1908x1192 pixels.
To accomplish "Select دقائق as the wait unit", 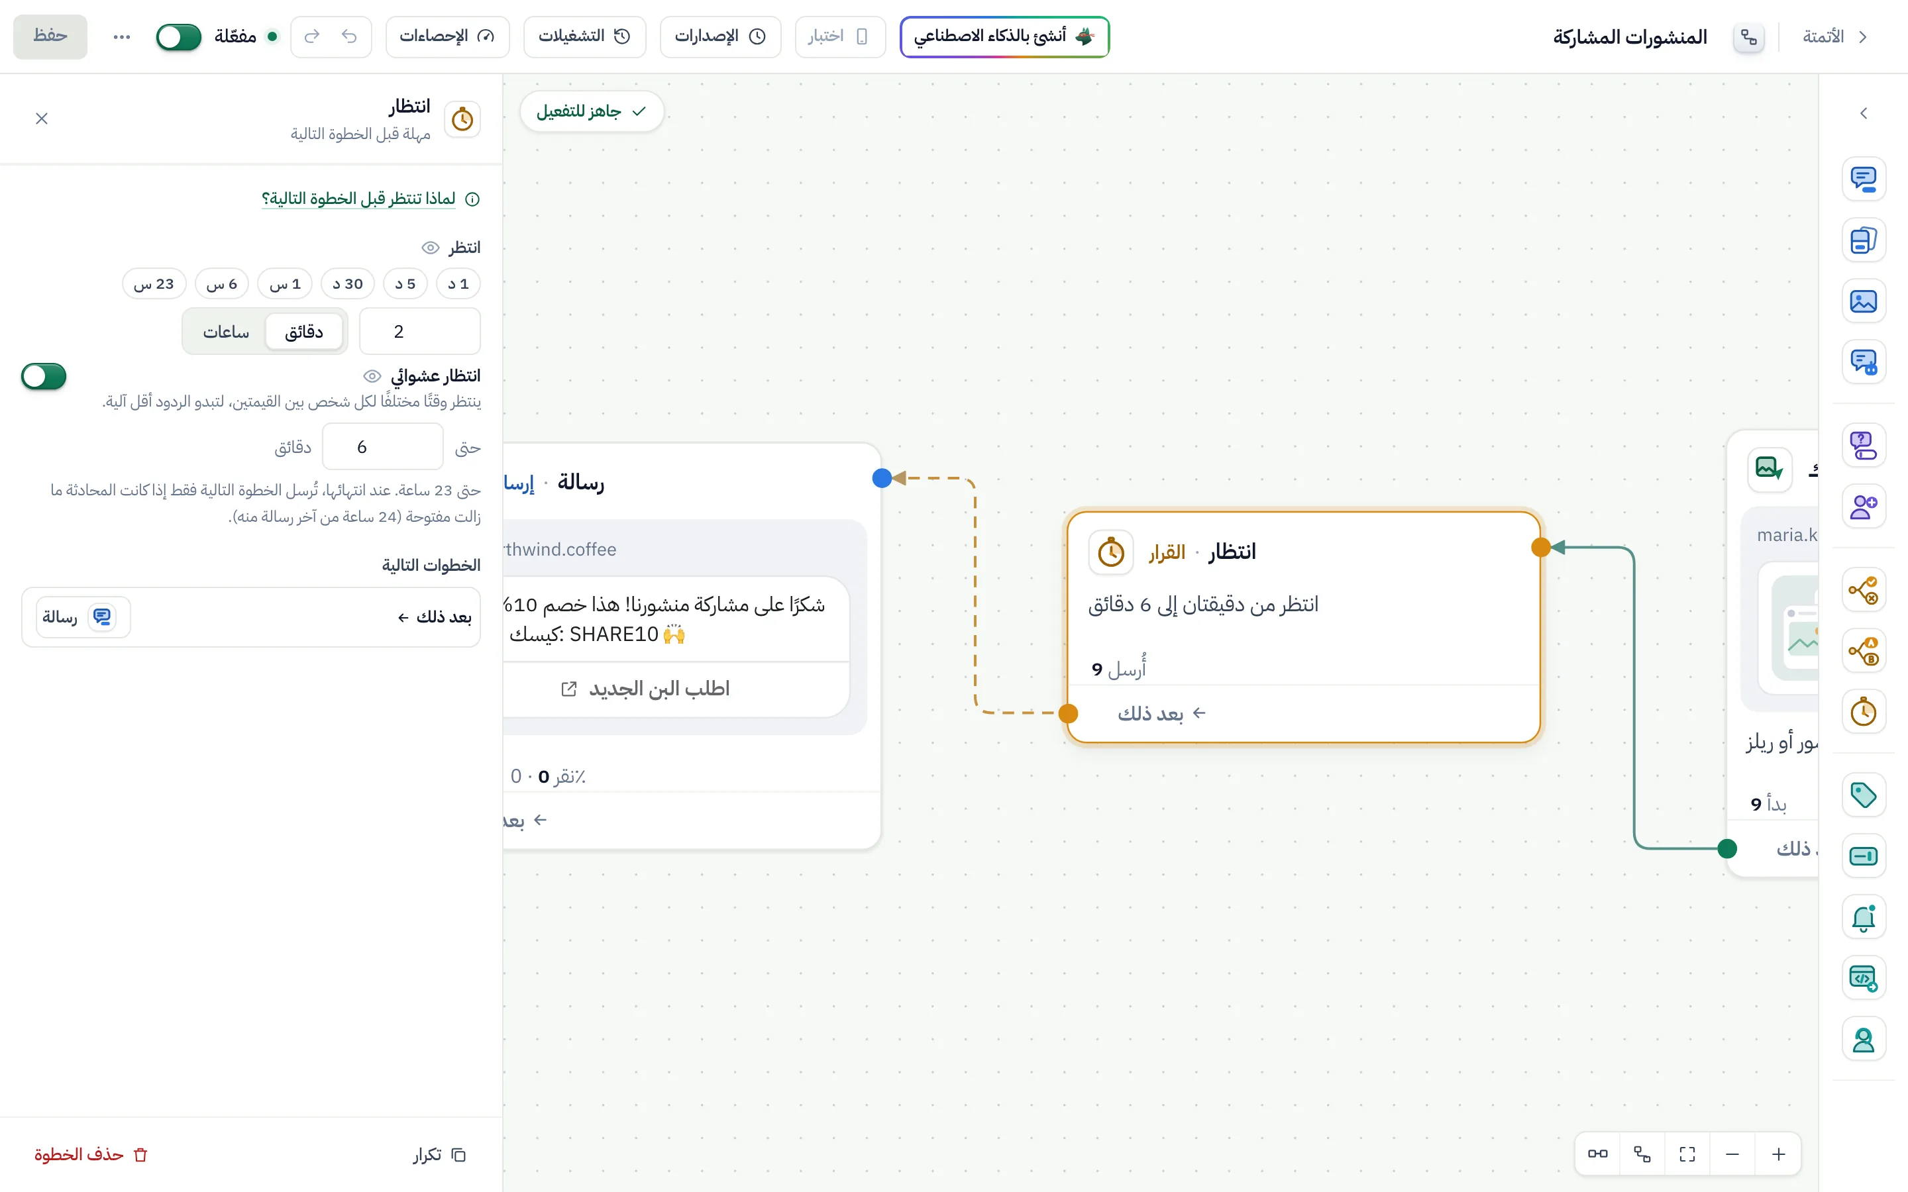I will coord(303,332).
